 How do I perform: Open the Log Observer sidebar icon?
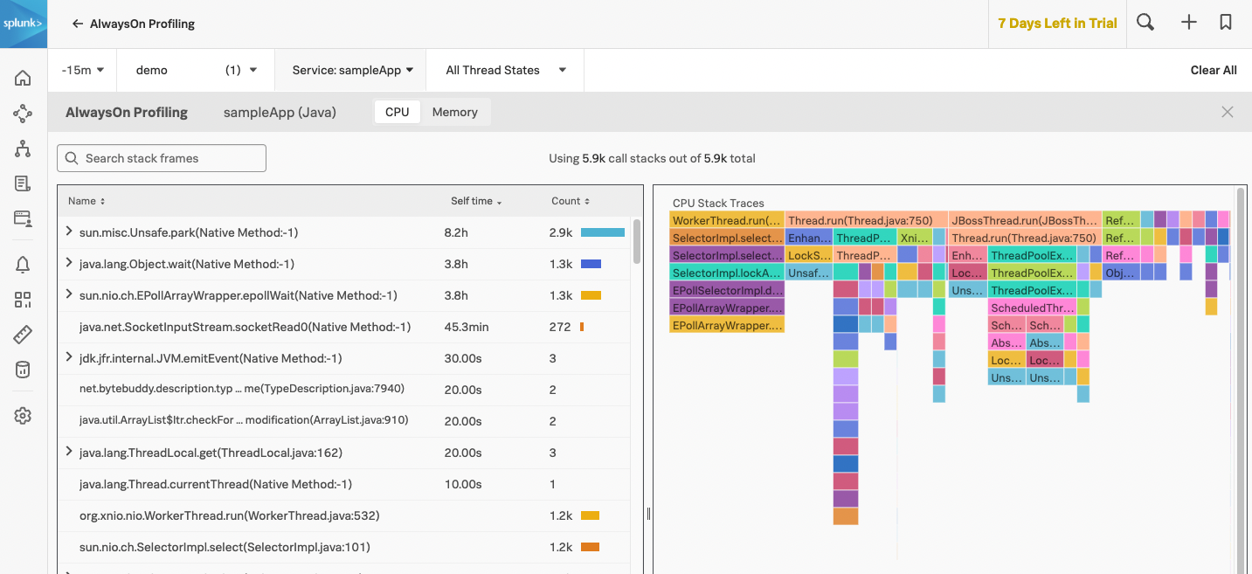coord(23,183)
